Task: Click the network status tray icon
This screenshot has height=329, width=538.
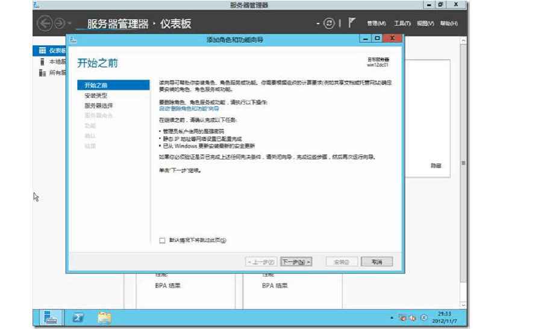Action: coord(402,318)
